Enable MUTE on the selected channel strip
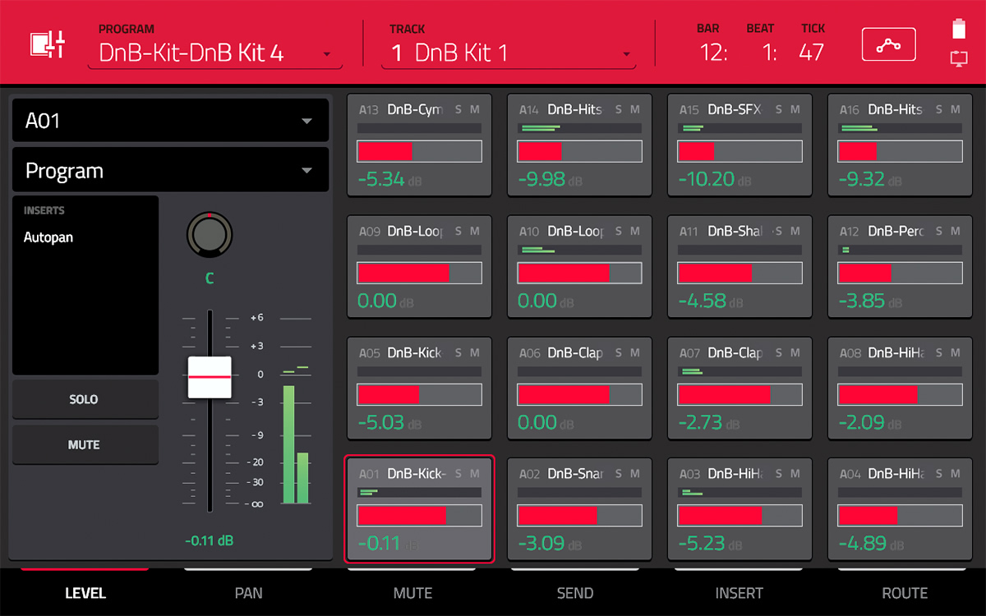 [85, 444]
